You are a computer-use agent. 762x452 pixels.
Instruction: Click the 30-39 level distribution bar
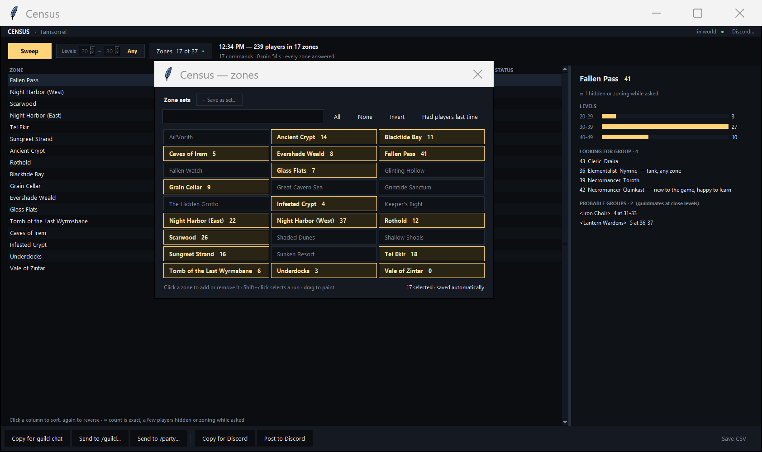(x=665, y=127)
